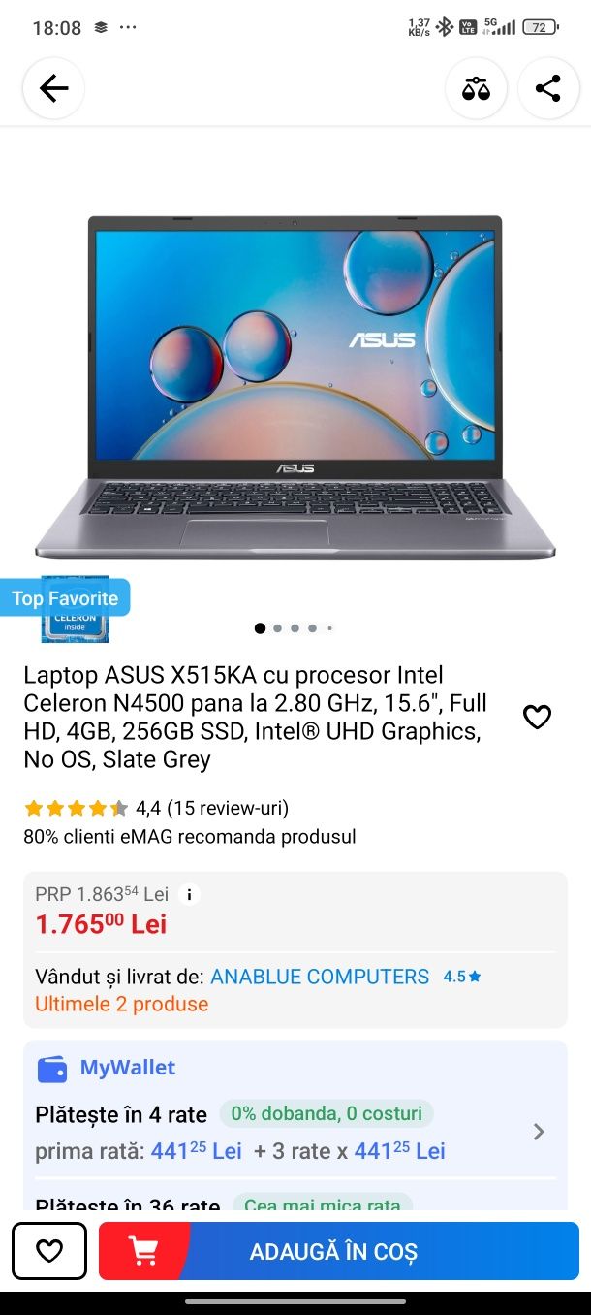
Task: Open the ANABLUE COMPUTERS seller link
Action: click(x=320, y=977)
